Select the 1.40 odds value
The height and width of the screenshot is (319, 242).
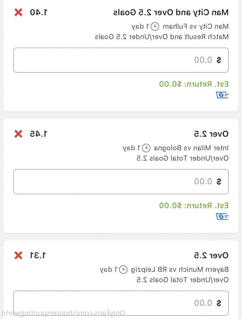pos(39,13)
